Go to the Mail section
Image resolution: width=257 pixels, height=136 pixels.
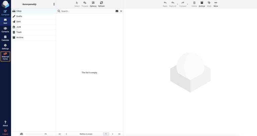[x=5, y=21]
